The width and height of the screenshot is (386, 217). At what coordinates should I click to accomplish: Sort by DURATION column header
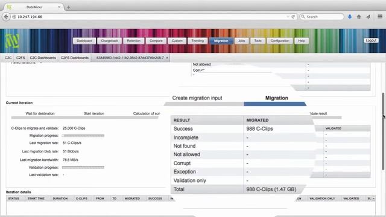60,198
